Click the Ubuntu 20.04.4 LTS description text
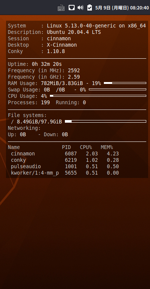This screenshot has height=289, width=150. 74,32
